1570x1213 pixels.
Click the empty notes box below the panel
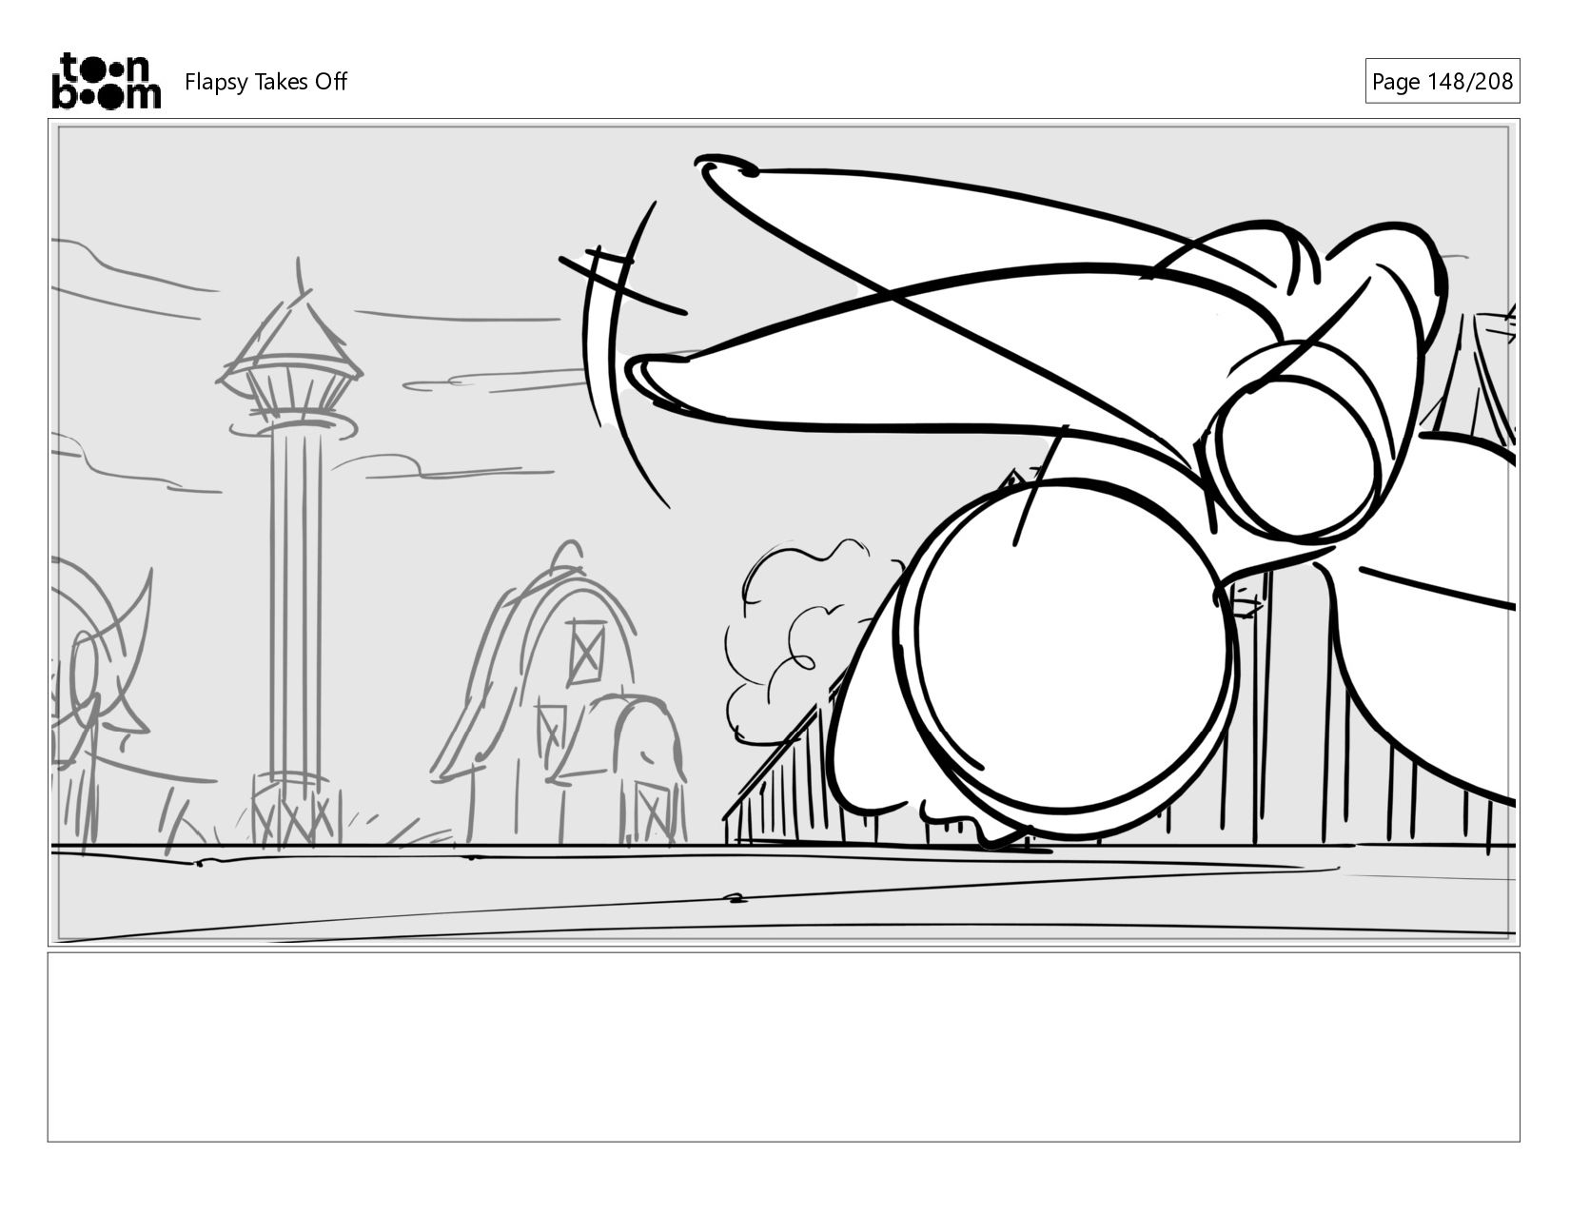(784, 1047)
